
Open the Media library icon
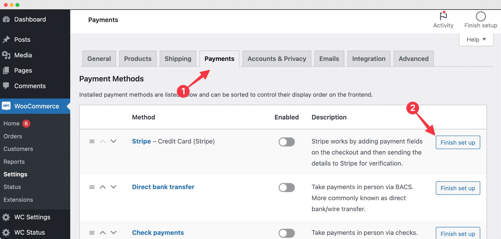(6, 55)
